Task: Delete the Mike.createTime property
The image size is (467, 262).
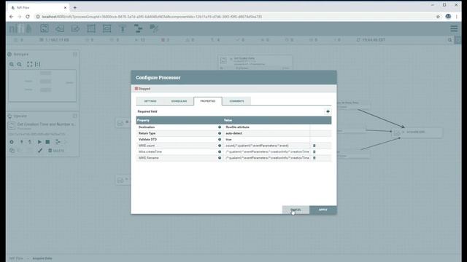Action: point(314,152)
